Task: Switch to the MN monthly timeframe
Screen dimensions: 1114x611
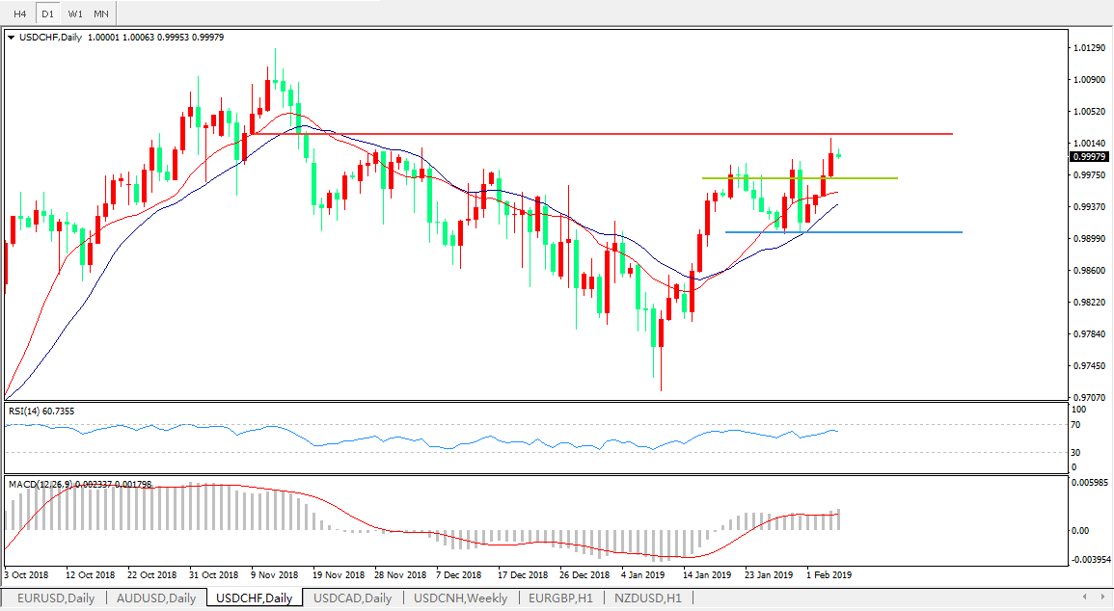Action: click(101, 13)
